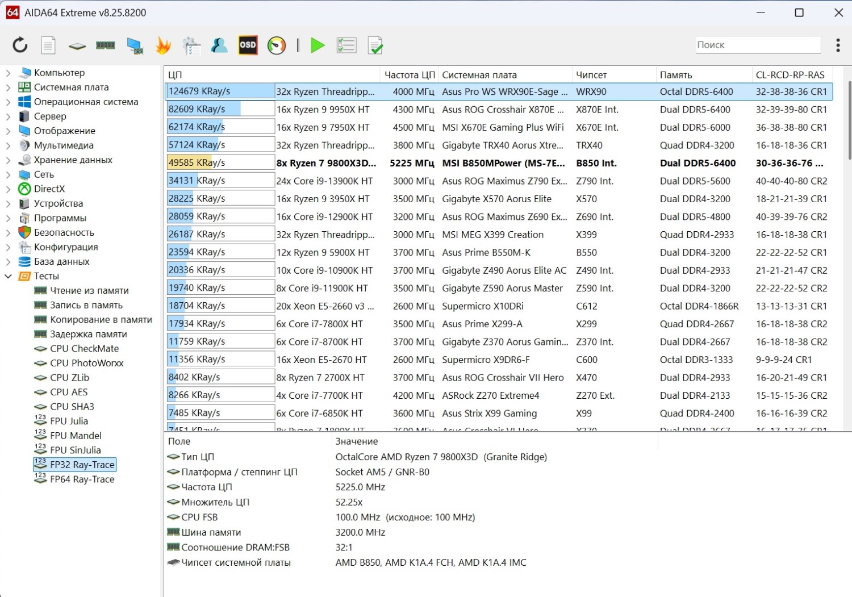Sort by Частота ЦП column header

point(409,75)
